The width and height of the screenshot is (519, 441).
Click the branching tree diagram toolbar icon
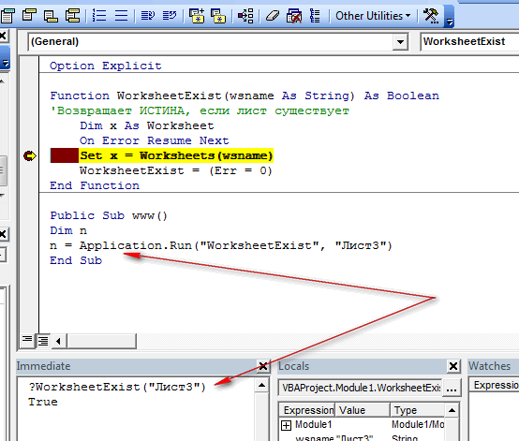(x=245, y=16)
